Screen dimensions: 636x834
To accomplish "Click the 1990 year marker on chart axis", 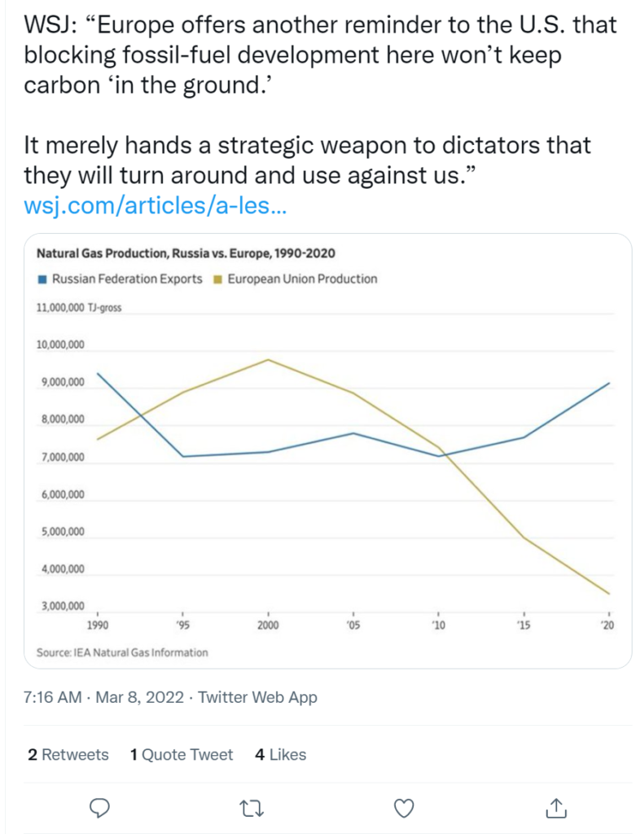I will [98, 625].
